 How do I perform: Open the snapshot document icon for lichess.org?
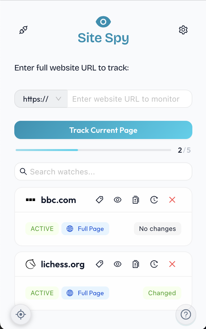135,264
